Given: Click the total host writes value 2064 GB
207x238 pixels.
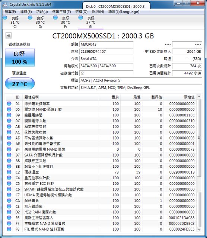Looking at the screenshot, I should point(187,51).
